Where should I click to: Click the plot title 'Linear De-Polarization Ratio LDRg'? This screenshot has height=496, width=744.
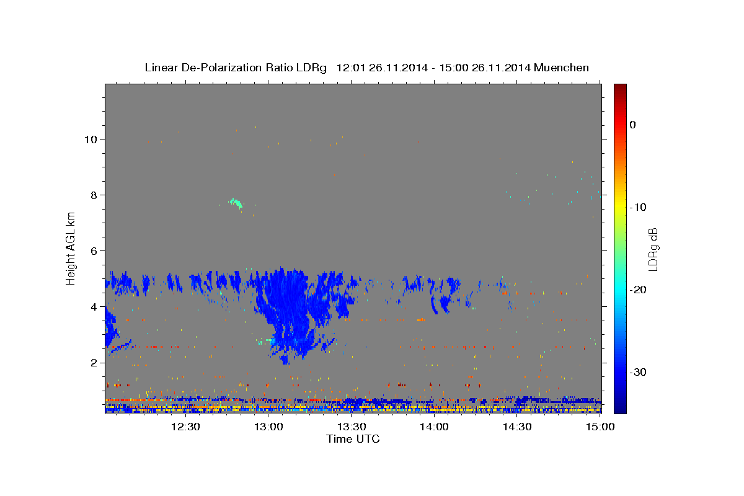tap(235, 68)
